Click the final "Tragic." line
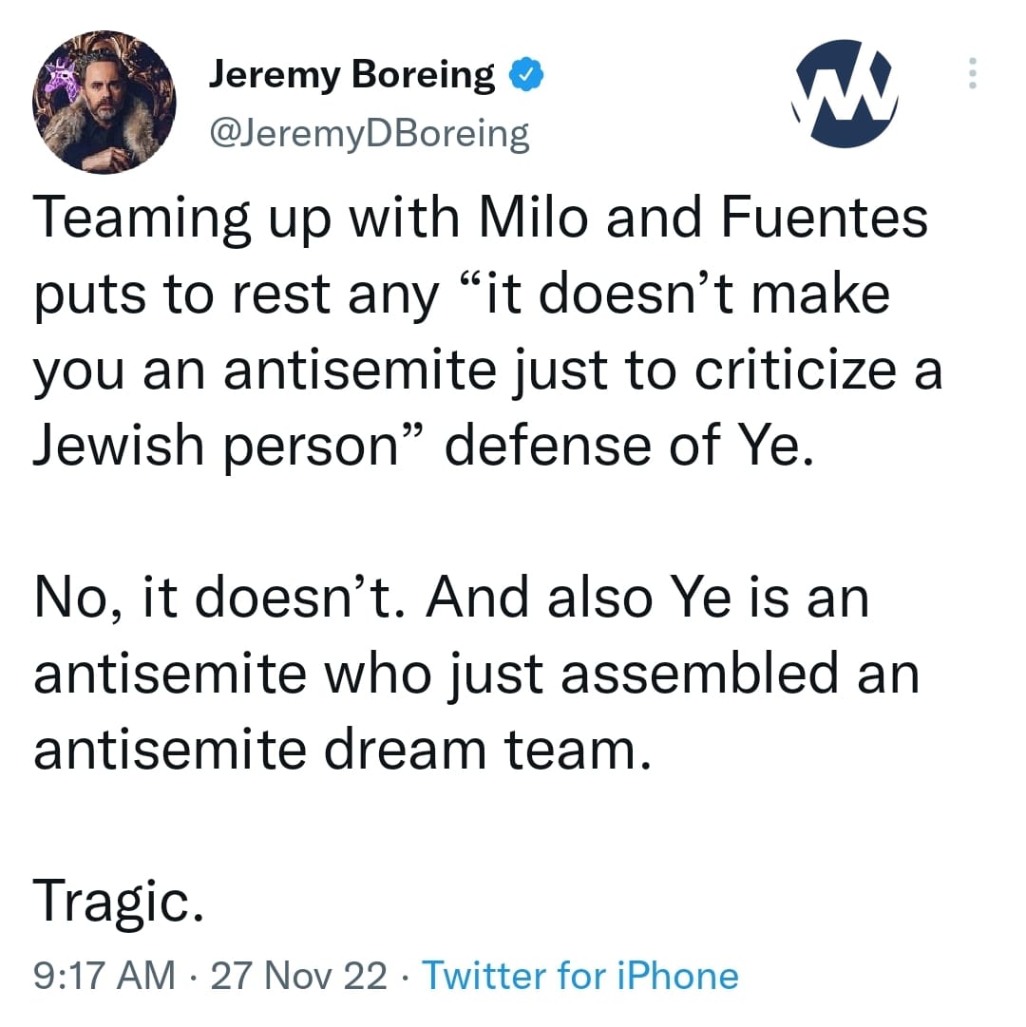Screen dimensions: 1026x1027 coord(118,899)
